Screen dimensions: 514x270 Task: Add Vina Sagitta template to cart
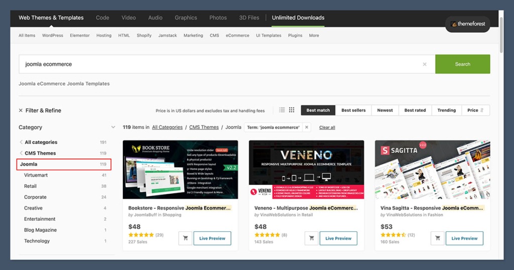click(x=438, y=238)
